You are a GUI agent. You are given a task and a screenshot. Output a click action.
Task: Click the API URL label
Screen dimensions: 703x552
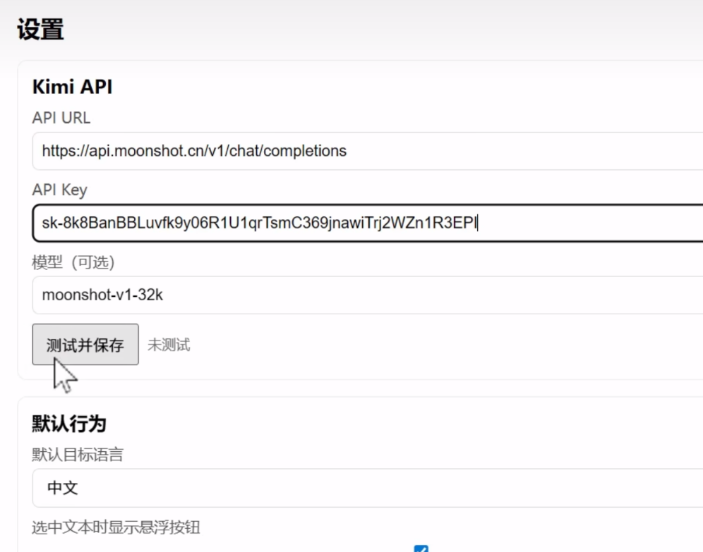coord(61,118)
